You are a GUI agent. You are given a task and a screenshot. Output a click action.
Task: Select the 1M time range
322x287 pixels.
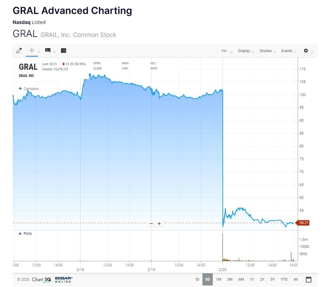tap(218, 279)
